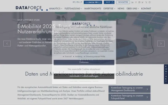Click arrow on Fuhrpark-Panel test access card

point(147,97)
